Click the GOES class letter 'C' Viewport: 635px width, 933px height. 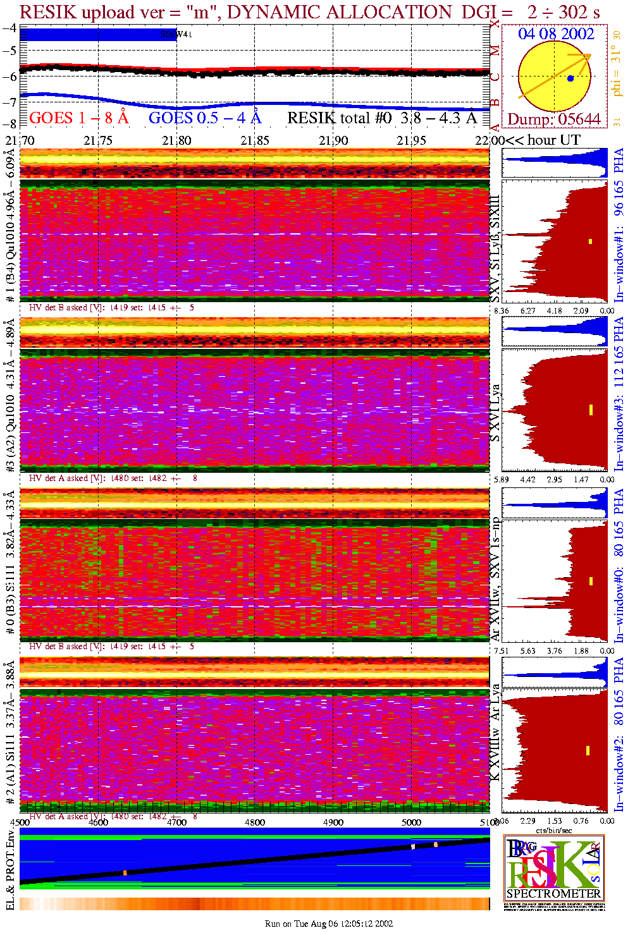(495, 76)
